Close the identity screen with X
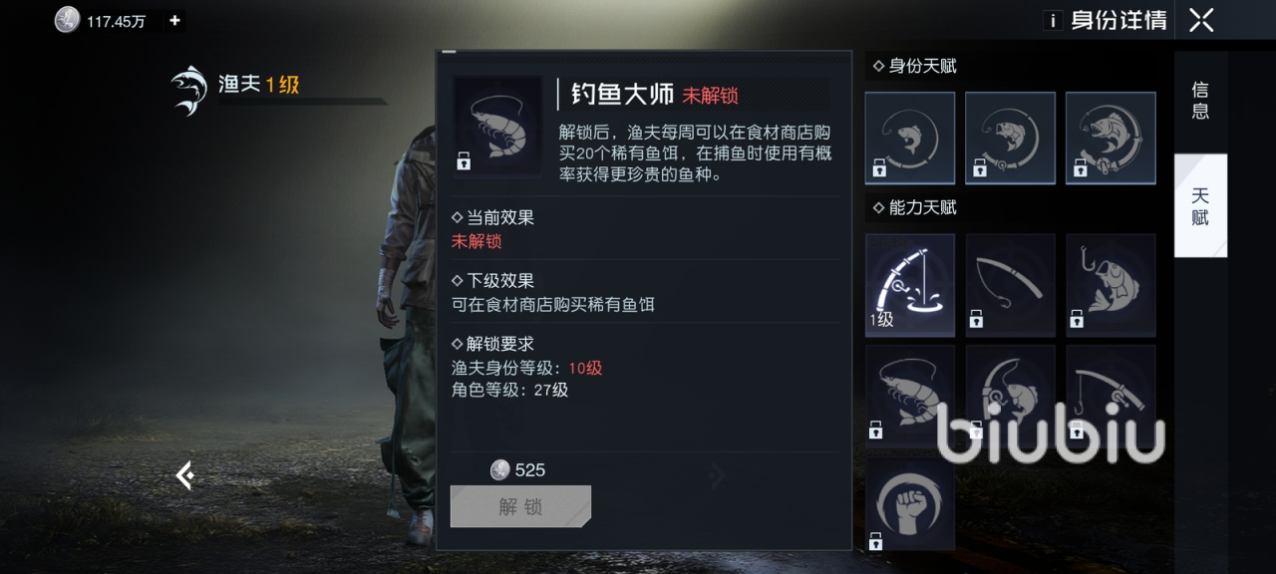 point(1201,20)
